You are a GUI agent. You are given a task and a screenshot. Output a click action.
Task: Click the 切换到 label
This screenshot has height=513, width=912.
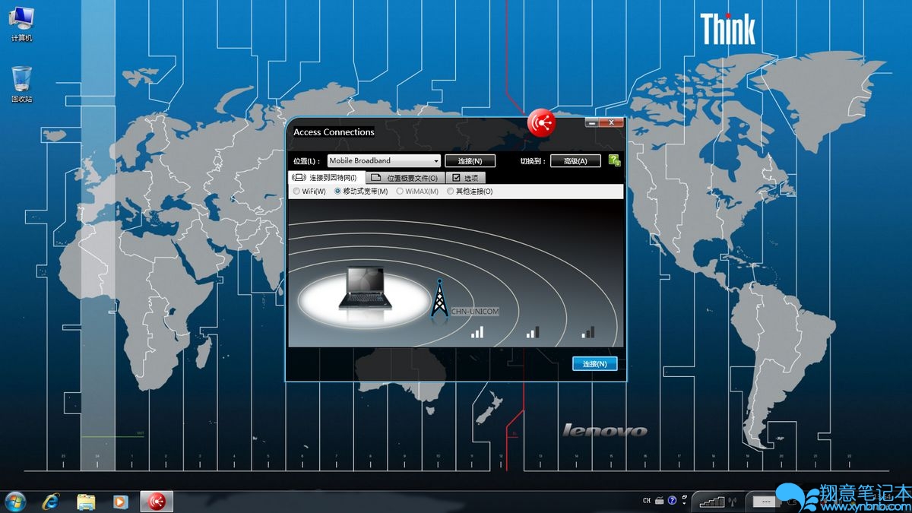click(533, 161)
